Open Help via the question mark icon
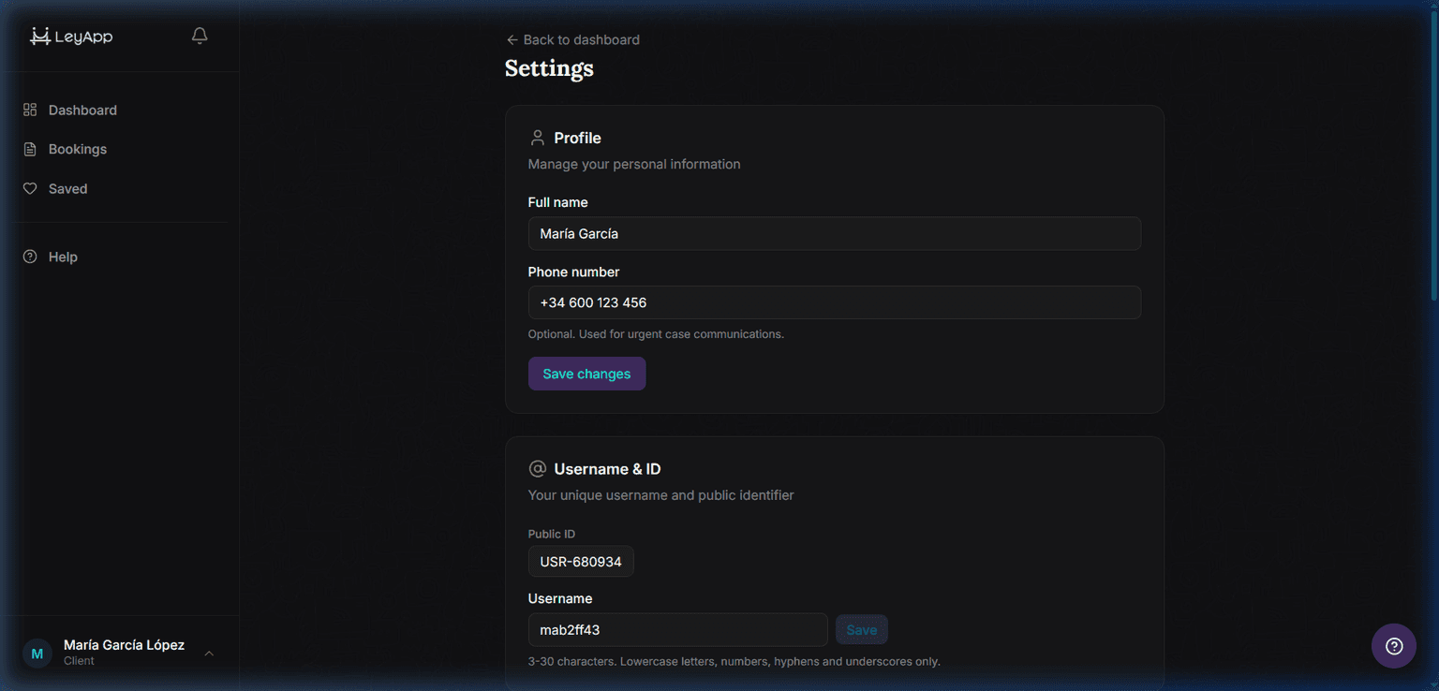The width and height of the screenshot is (1439, 691). point(29,256)
